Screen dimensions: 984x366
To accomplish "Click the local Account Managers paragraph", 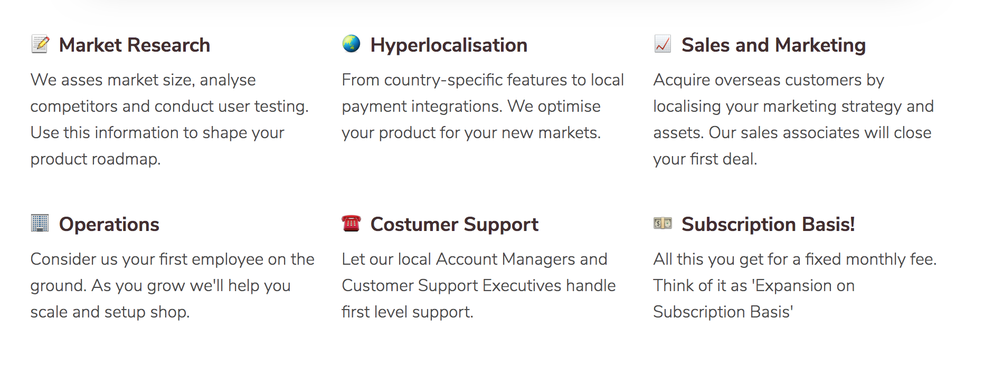I will click(x=479, y=285).
